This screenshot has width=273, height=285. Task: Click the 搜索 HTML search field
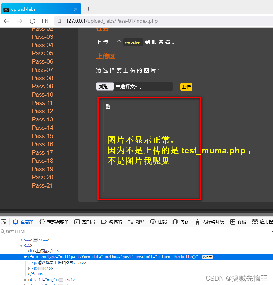click(x=135, y=231)
